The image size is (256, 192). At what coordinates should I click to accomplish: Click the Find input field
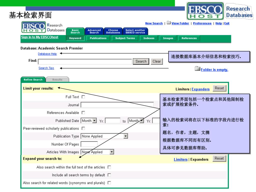pos(85,62)
